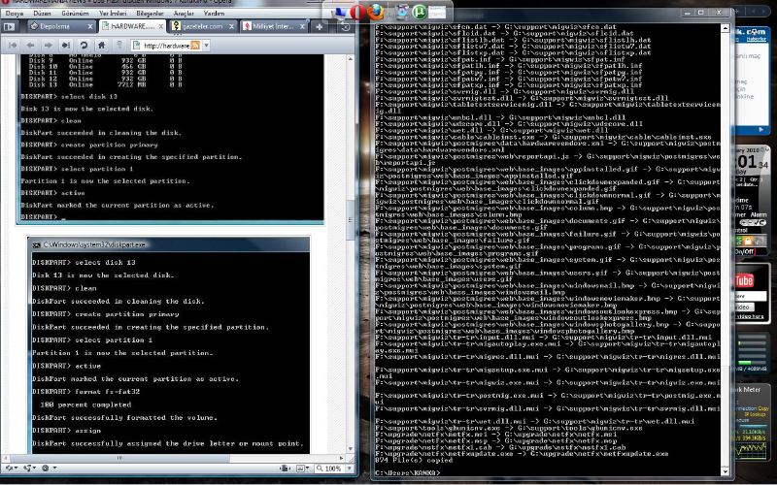
Task: Click the 'create partition primary' line in upper image
Action: click(89, 145)
